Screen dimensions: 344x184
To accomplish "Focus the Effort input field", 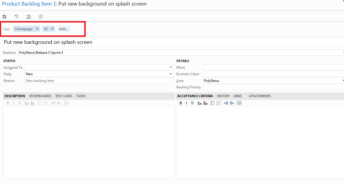I will [x=273, y=68].
